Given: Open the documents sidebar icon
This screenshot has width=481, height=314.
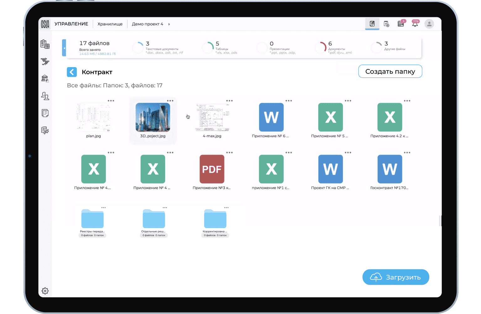Looking at the screenshot, I should click(45, 113).
